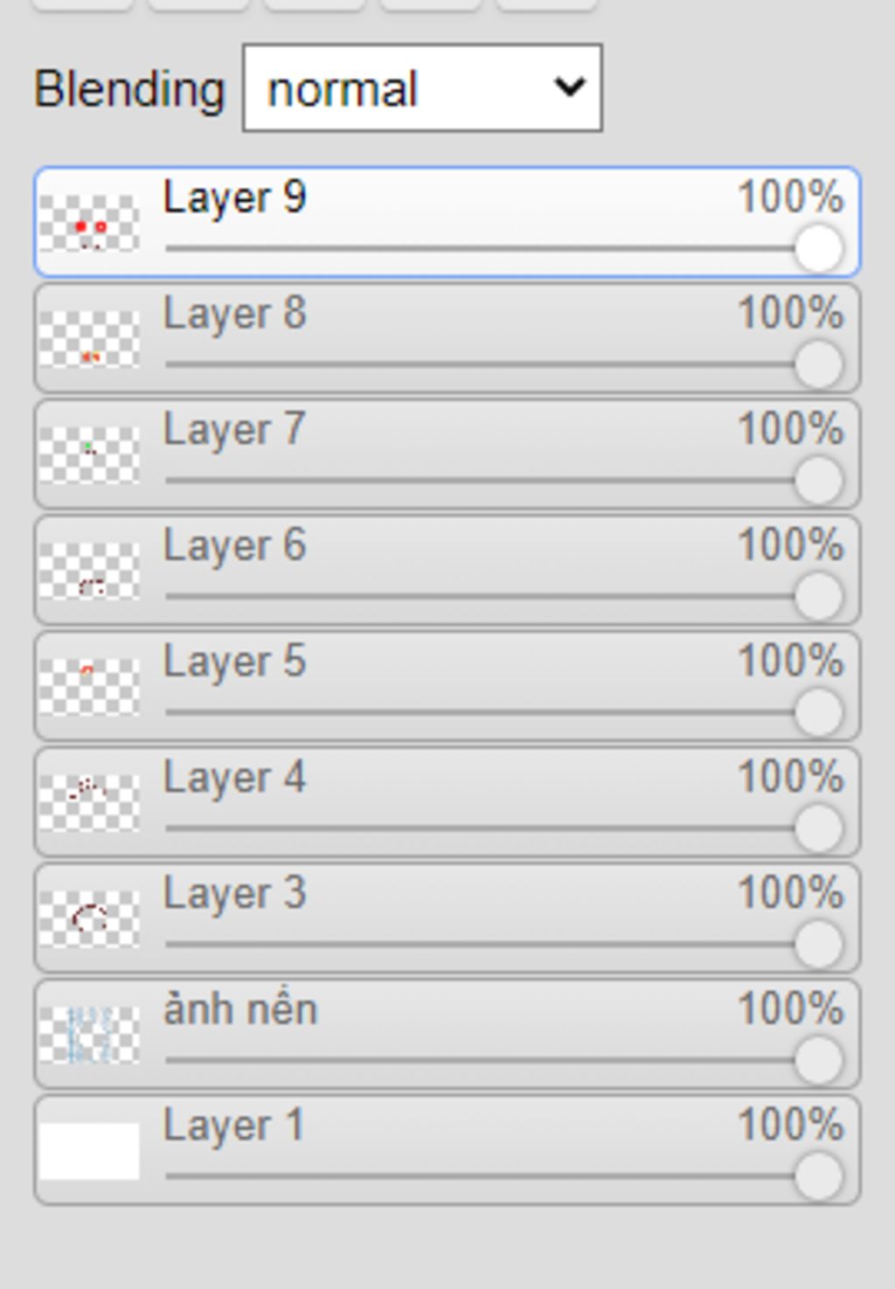Select the Layer 9 thumbnail
895x1289 pixels.
pyautogui.click(x=89, y=223)
